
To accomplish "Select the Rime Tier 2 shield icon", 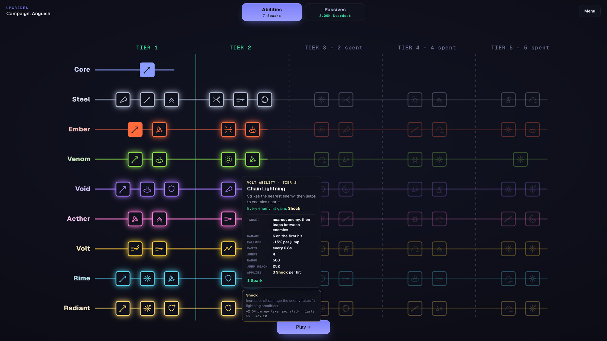I will pos(228,279).
